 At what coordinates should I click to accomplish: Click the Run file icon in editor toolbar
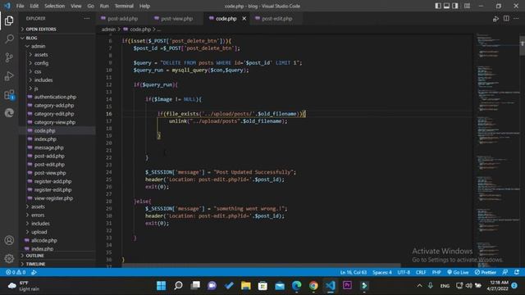click(x=495, y=19)
